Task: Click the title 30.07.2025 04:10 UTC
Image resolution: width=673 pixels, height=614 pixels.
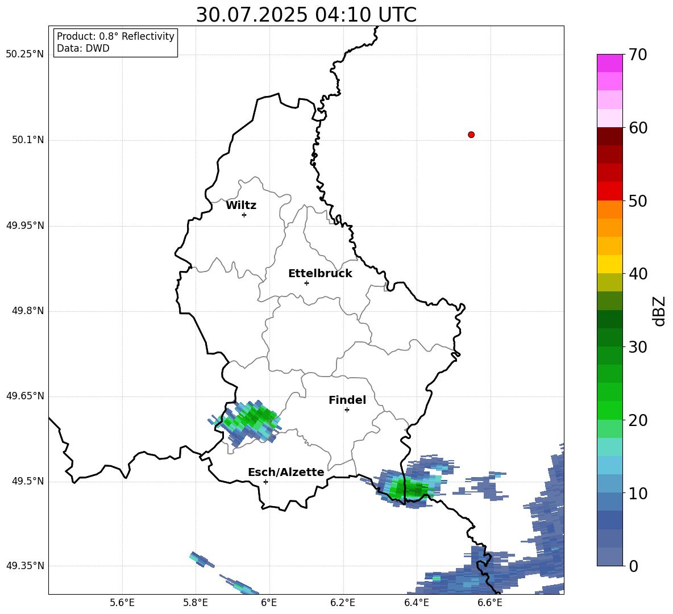Action: tap(306, 15)
